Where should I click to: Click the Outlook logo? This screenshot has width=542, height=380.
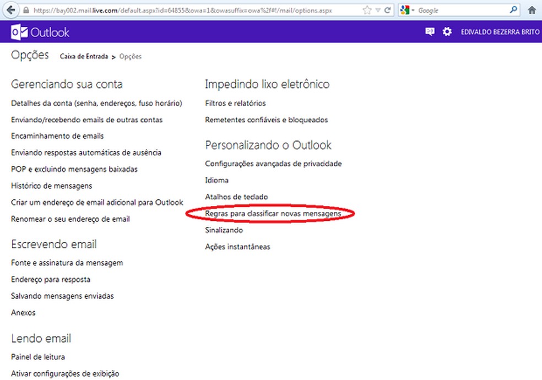coord(39,32)
